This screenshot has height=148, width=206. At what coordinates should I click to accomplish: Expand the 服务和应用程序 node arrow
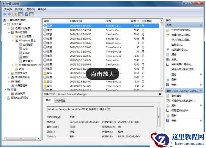[5, 98]
